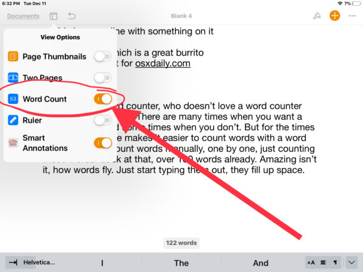363x272 pixels.
Task: Select the Ruler label
Action: [32, 121]
